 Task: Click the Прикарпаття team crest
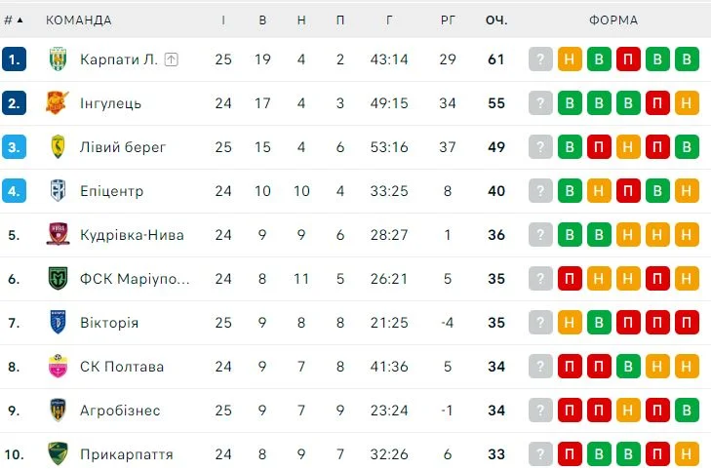point(58,454)
